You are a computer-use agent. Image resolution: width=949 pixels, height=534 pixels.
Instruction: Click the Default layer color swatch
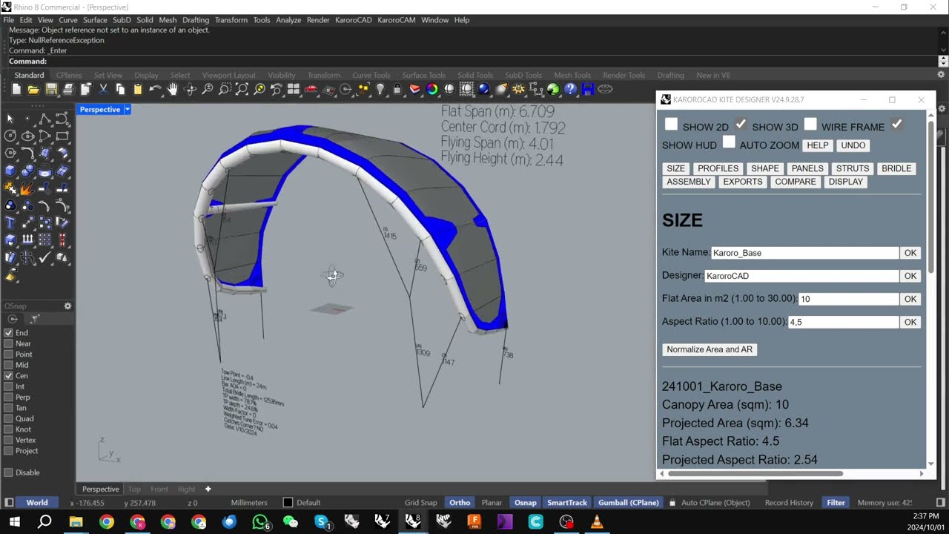click(288, 503)
